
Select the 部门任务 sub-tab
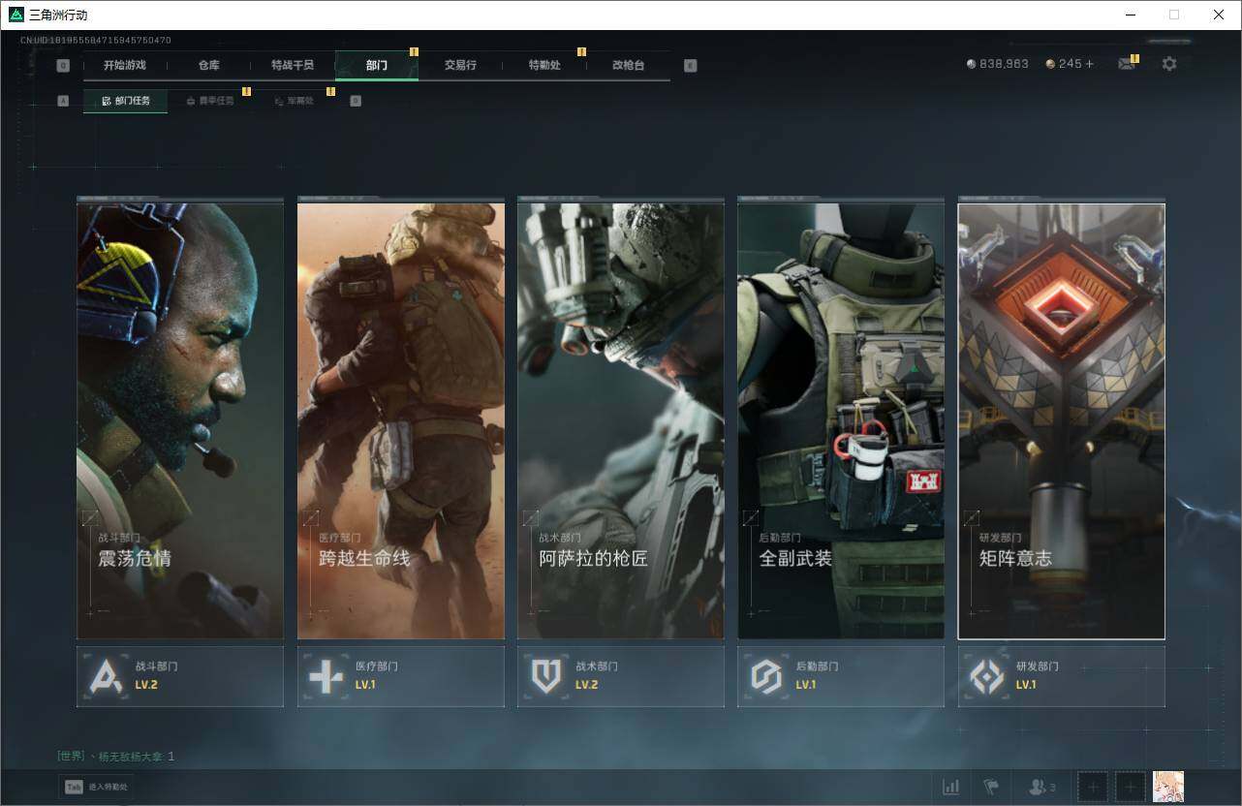click(x=126, y=101)
